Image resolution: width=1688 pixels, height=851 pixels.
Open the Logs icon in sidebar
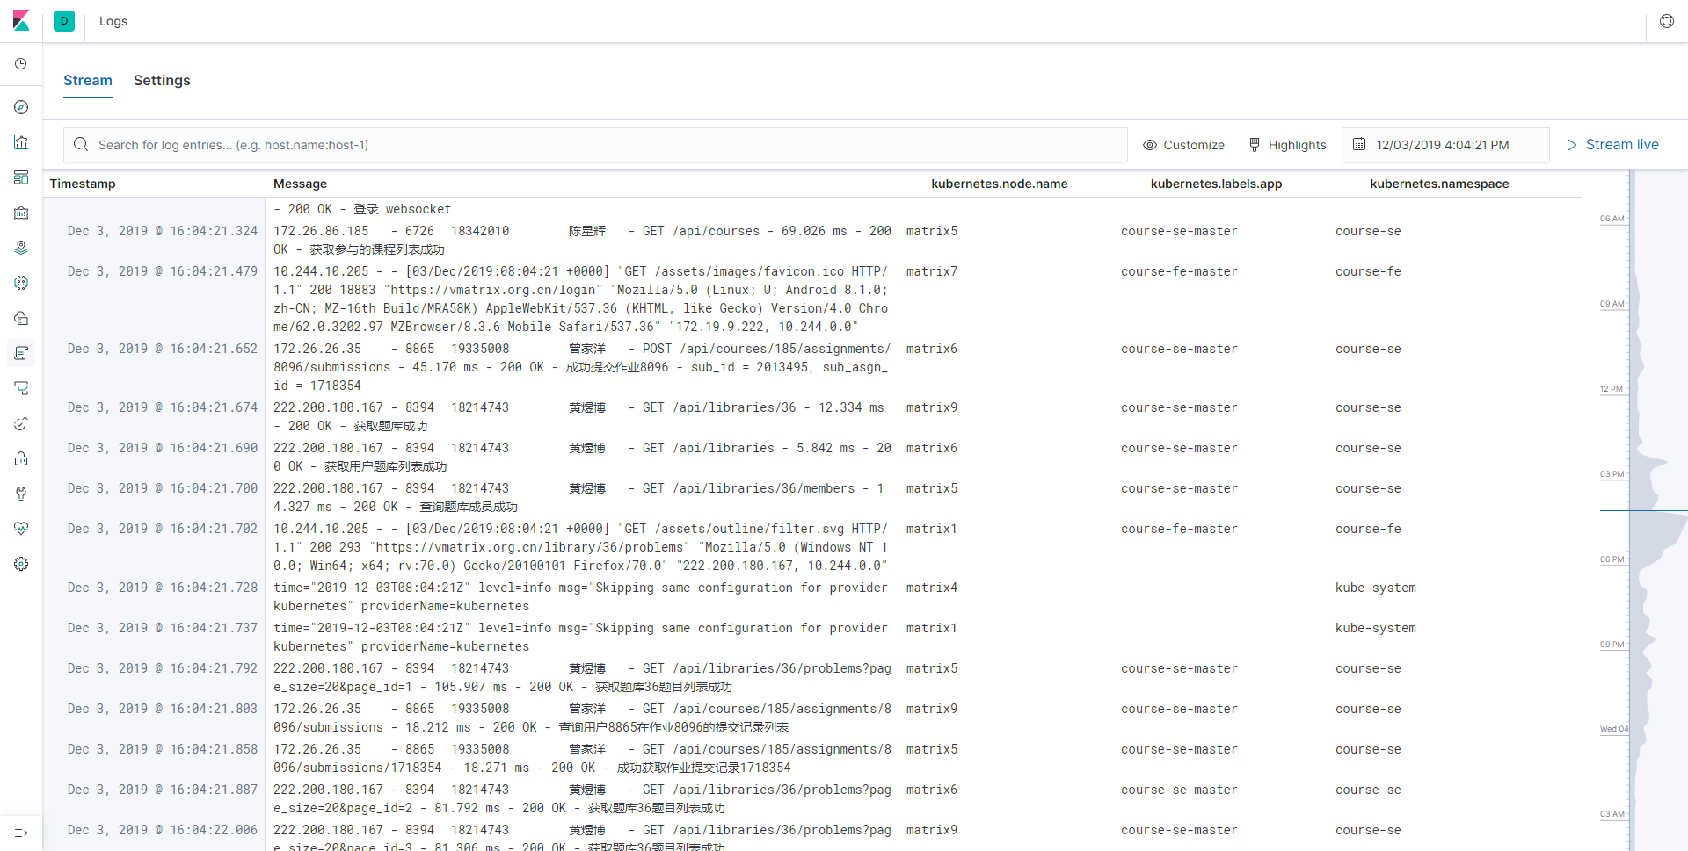(21, 353)
